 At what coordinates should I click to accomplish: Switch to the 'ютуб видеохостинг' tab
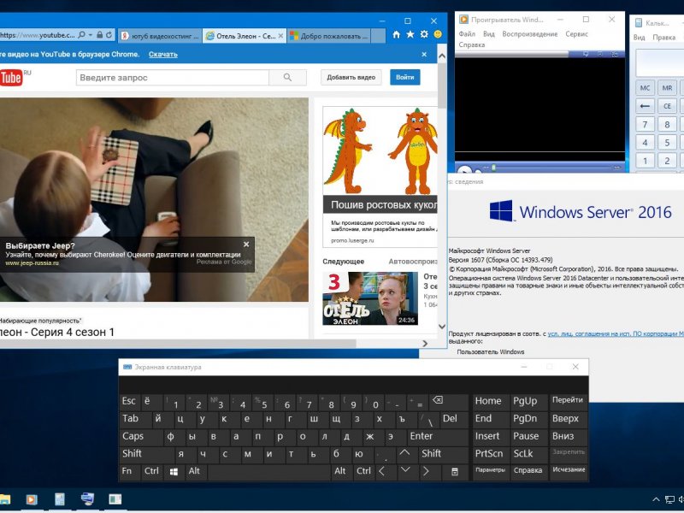click(160, 36)
